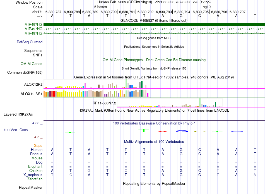Viewport: 265px width, 194px height.
Task: Click the PhyloP Basewise Conservation title
Action: coord(154,123)
